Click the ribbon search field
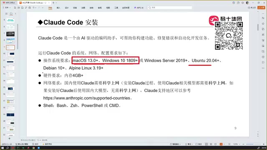 pyautogui.click(x=170, y=7)
